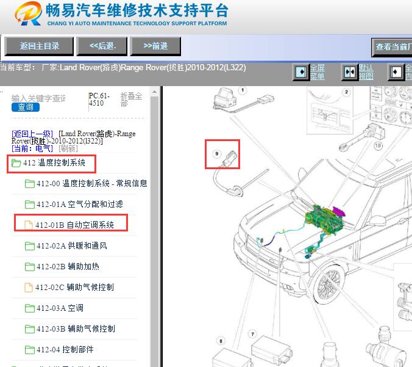Viewport: 412px width, 367px height.
Task: Click the 返回上一级 link
Action: coord(32,134)
